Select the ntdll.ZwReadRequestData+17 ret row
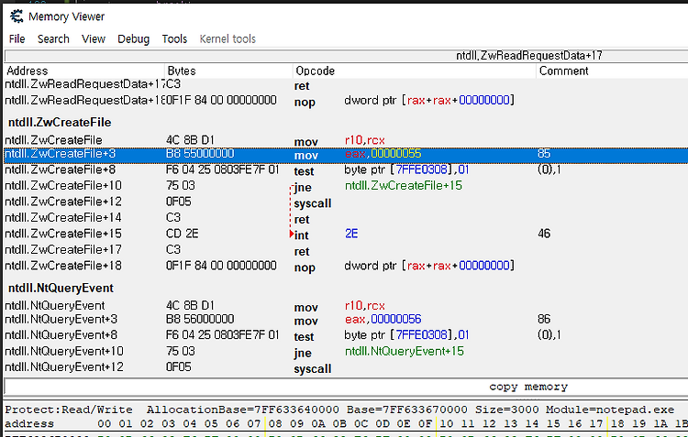The width and height of the screenshot is (688, 437). click(x=346, y=84)
